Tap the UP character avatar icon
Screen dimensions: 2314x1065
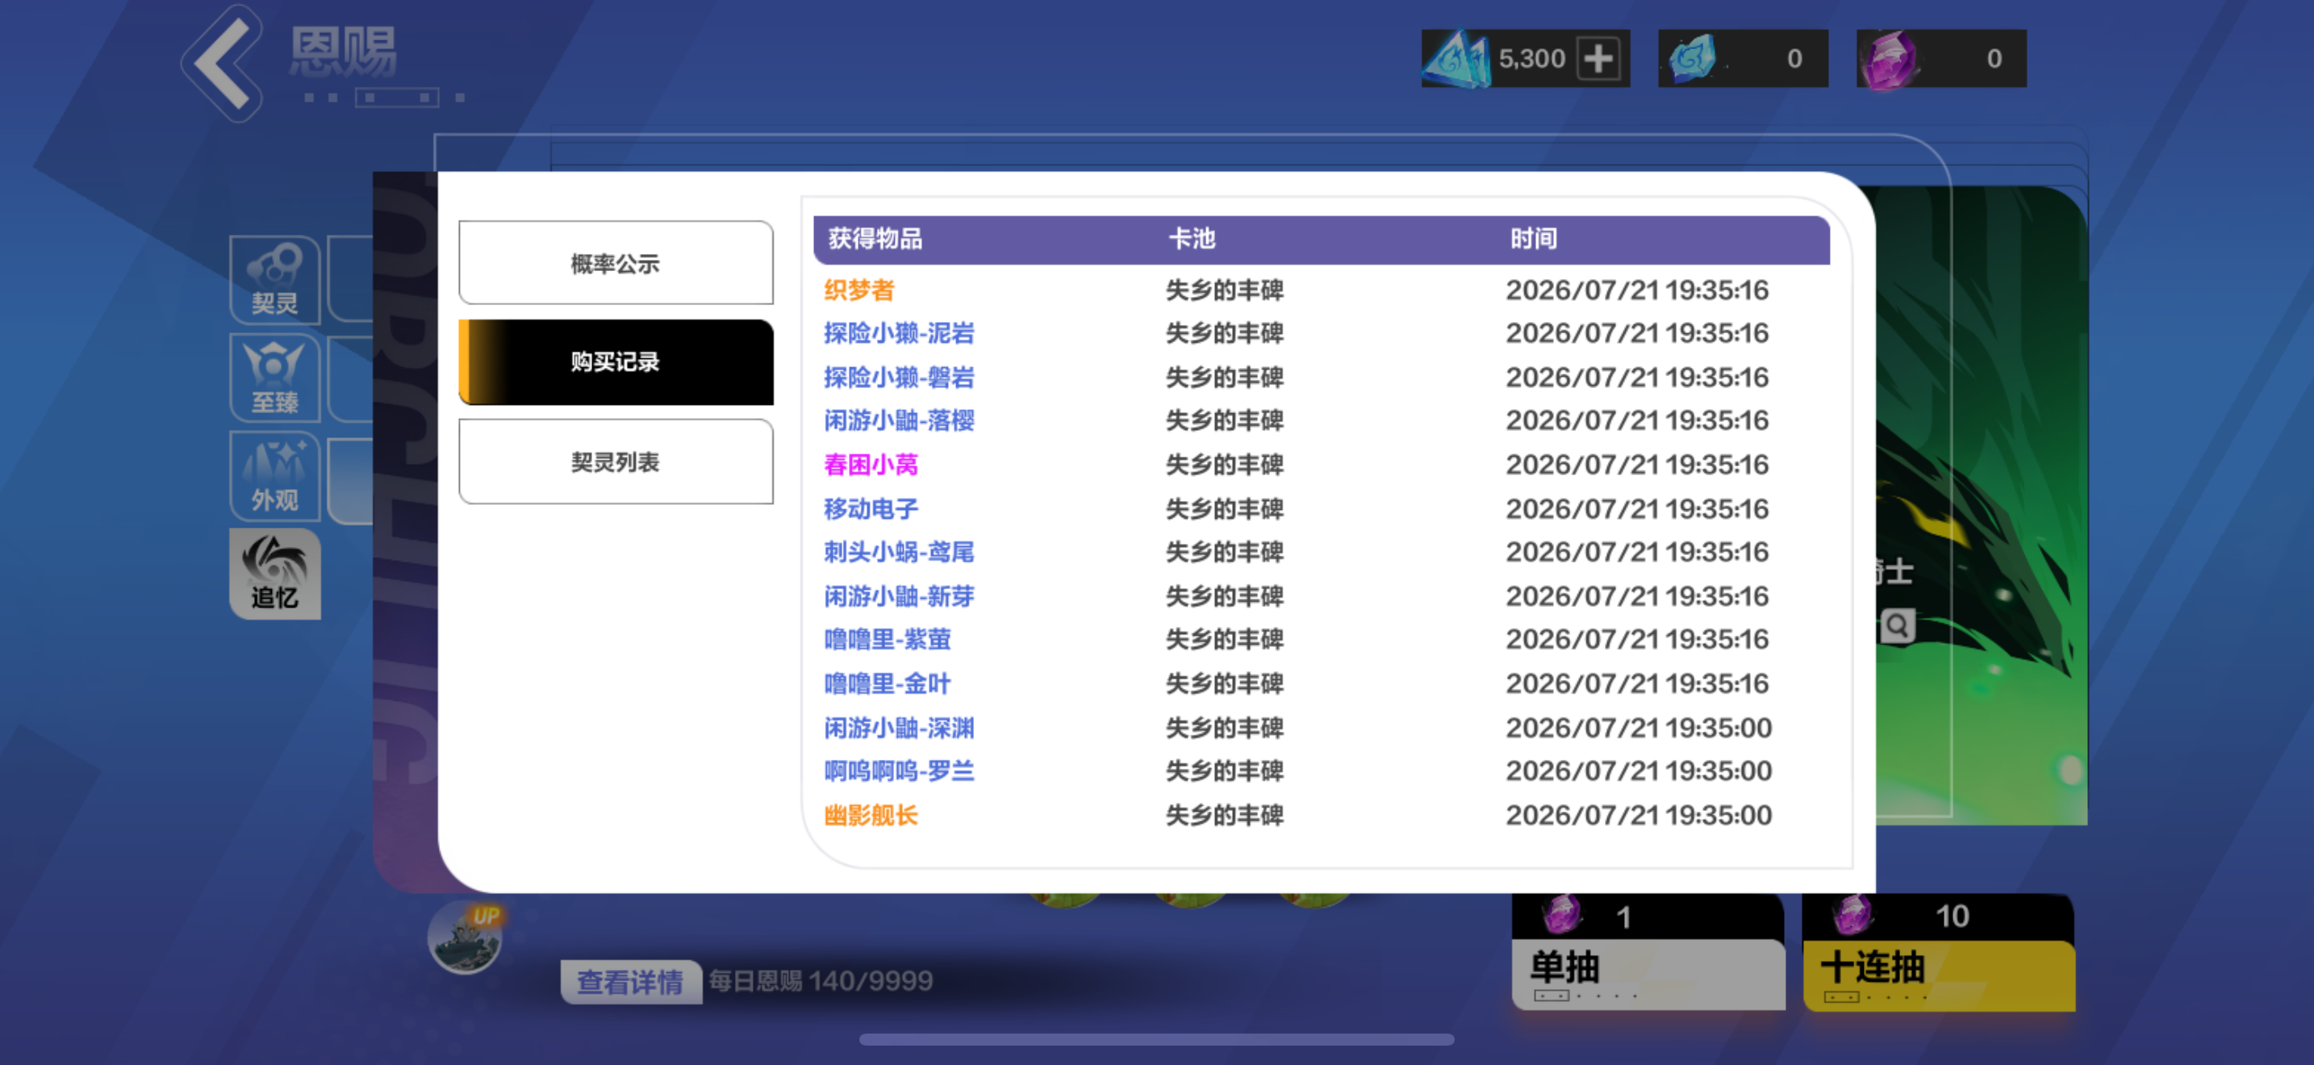pos(465,937)
